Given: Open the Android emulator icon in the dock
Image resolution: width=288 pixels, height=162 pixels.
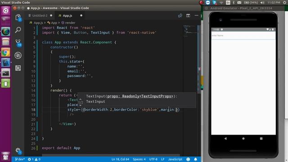Looking at the screenshot, I should click(6, 84).
